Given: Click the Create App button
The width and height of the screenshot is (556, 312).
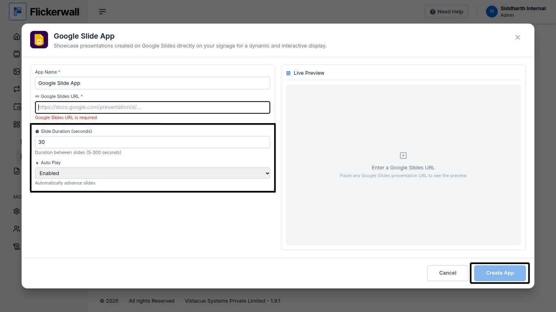Looking at the screenshot, I should (500, 273).
